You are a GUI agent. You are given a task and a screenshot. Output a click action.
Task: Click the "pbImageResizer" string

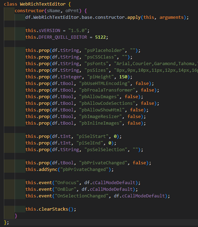tap(100, 117)
